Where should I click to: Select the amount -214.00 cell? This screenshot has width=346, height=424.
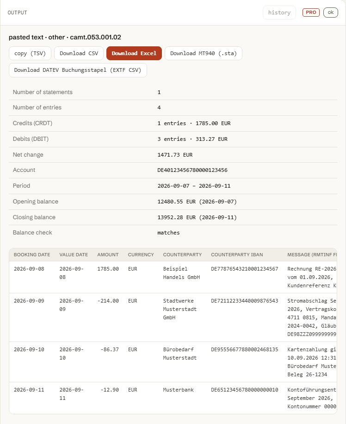pyautogui.click(x=108, y=301)
